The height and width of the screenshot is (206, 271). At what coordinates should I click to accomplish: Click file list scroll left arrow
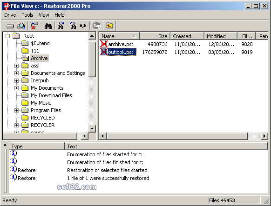click(102, 136)
